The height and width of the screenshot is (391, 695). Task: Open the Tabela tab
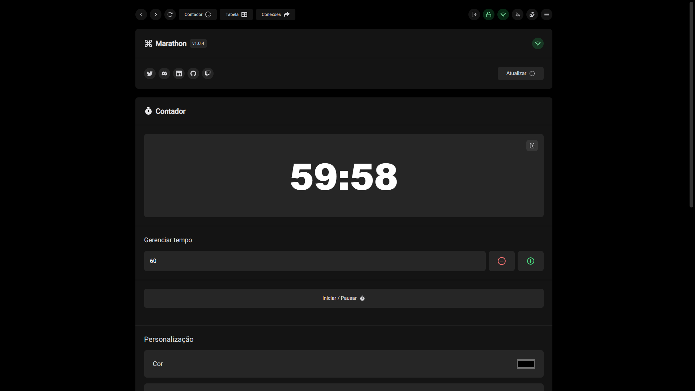tap(236, 14)
